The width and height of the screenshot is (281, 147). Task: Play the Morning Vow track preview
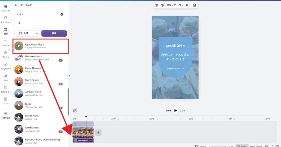tap(19, 82)
